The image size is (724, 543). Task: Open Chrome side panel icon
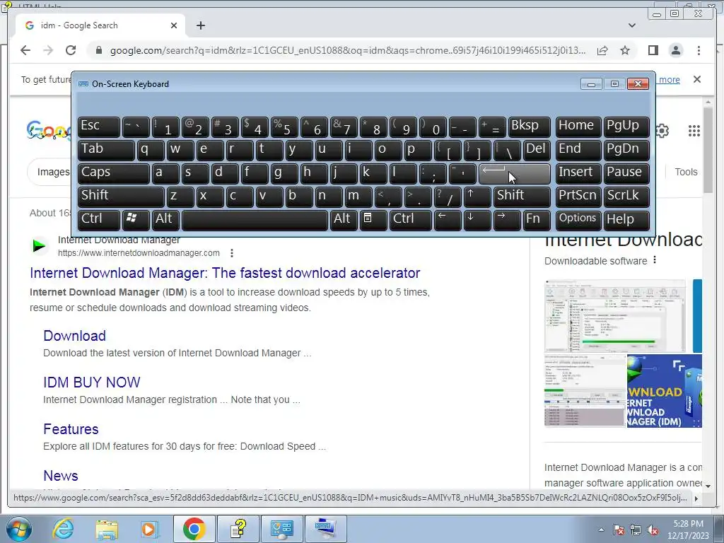pyautogui.click(x=653, y=50)
